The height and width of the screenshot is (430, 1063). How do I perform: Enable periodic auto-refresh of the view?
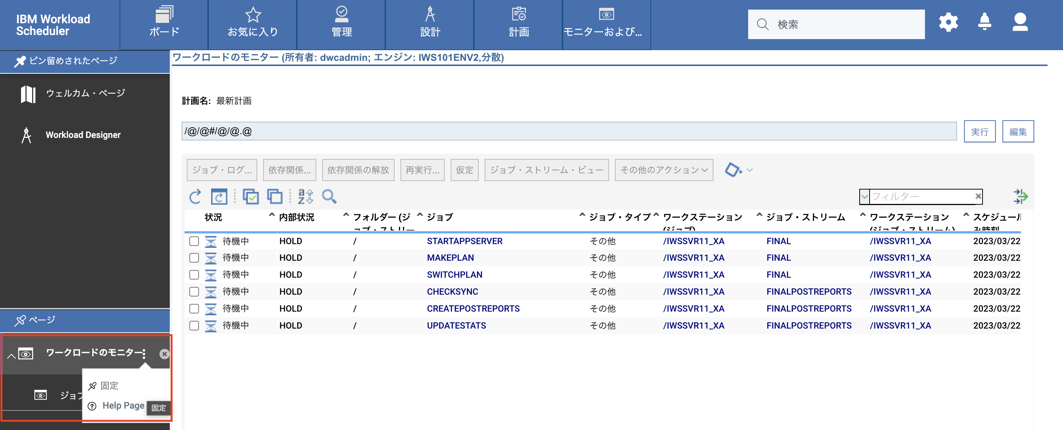pyautogui.click(x=219, y=197)
